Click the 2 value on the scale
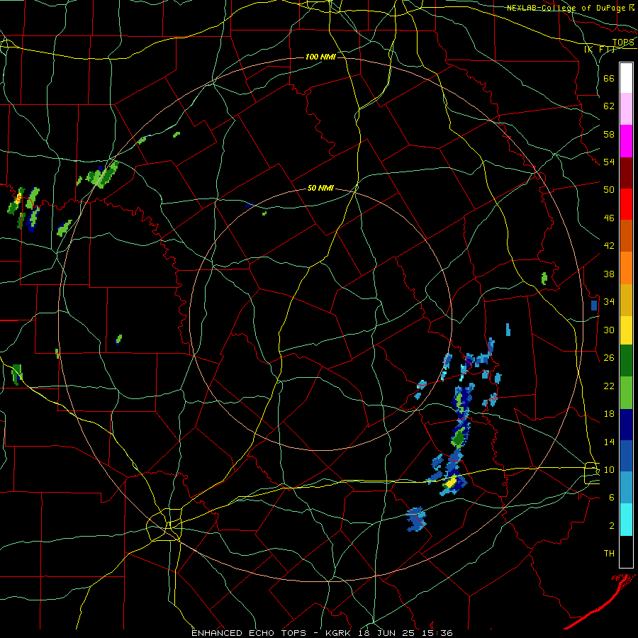638x638 pixels. coord(612,526)
